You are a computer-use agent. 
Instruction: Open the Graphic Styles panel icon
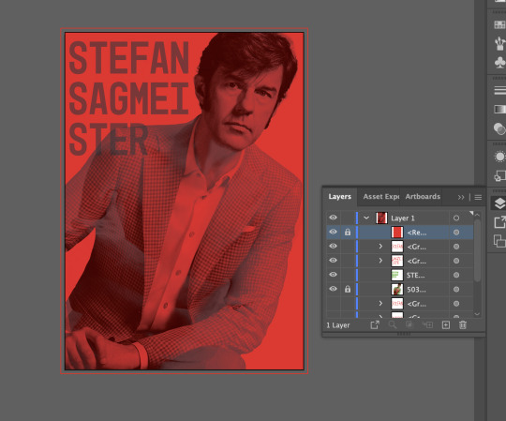point(499,176)
